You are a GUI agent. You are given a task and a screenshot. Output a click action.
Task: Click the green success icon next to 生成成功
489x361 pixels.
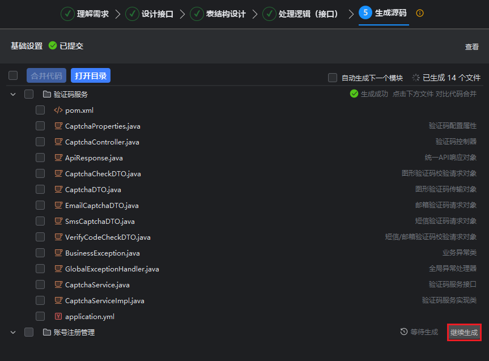(354, 94)
